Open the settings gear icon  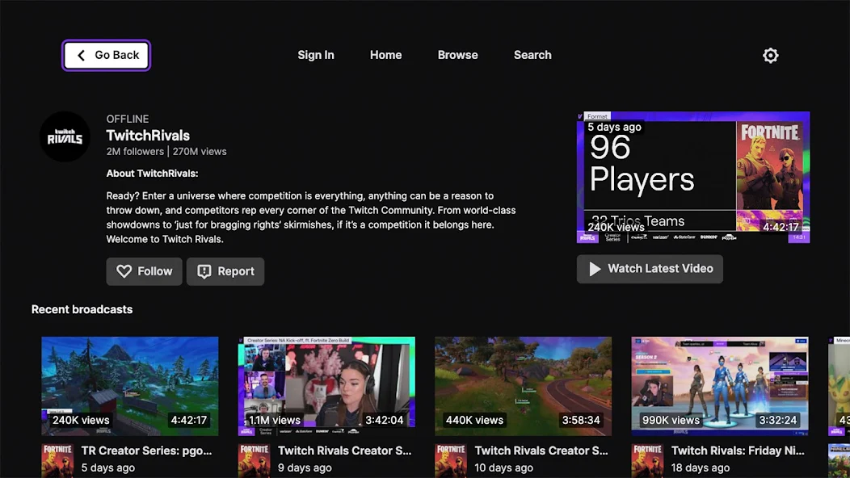click(770, 55)
